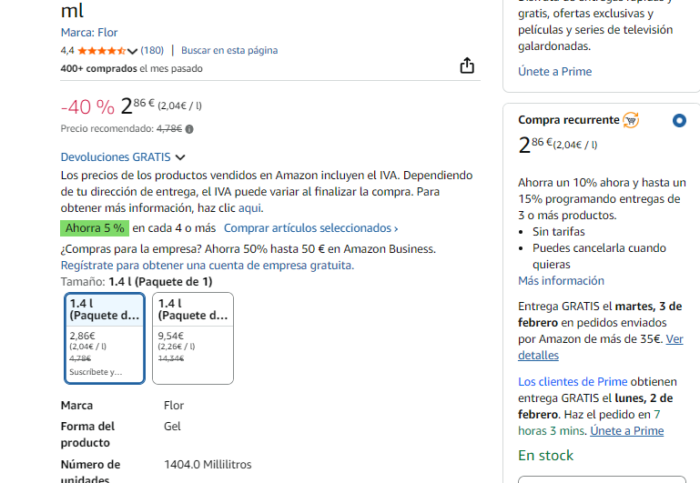Expand the Devoluciones GRATIS chevron
700x483 pixels.
click(180, 157)
